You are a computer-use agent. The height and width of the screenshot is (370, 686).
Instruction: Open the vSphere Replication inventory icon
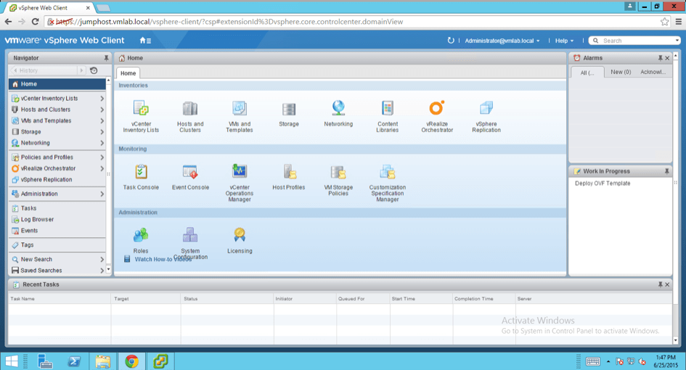(x=486, y=109)
